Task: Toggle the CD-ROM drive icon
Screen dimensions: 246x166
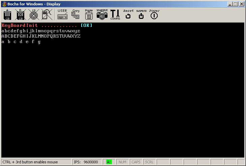Action: pos(34,15)
